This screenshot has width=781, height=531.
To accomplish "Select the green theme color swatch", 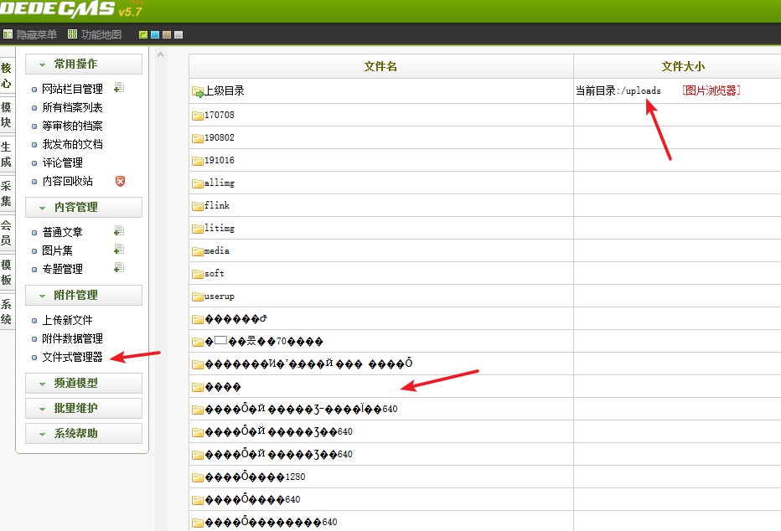I will coord(143,35).
